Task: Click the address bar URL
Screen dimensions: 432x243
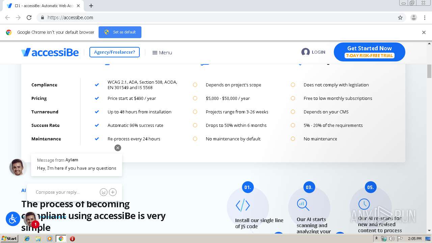Action: (70, 18)
